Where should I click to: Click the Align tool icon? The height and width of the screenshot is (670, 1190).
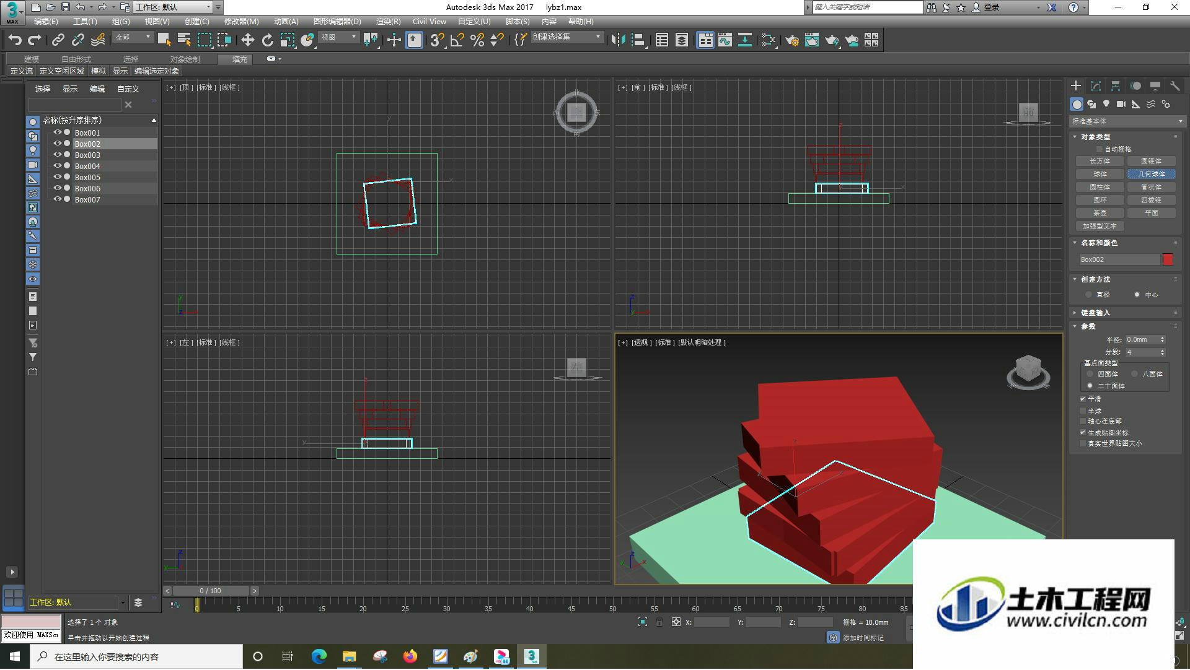pos(638,40)
